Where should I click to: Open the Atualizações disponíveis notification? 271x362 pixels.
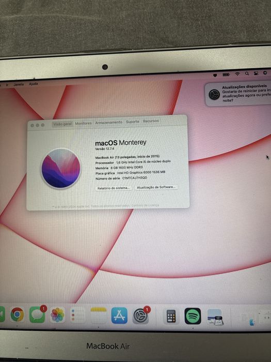click(238, 94)
